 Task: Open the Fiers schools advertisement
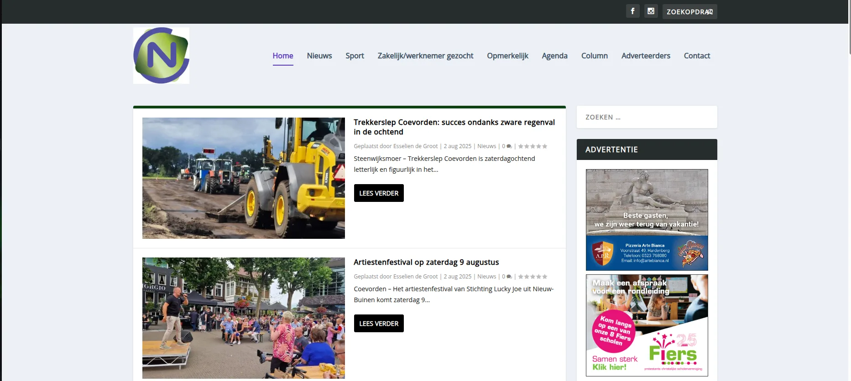[x=647, y=325]
